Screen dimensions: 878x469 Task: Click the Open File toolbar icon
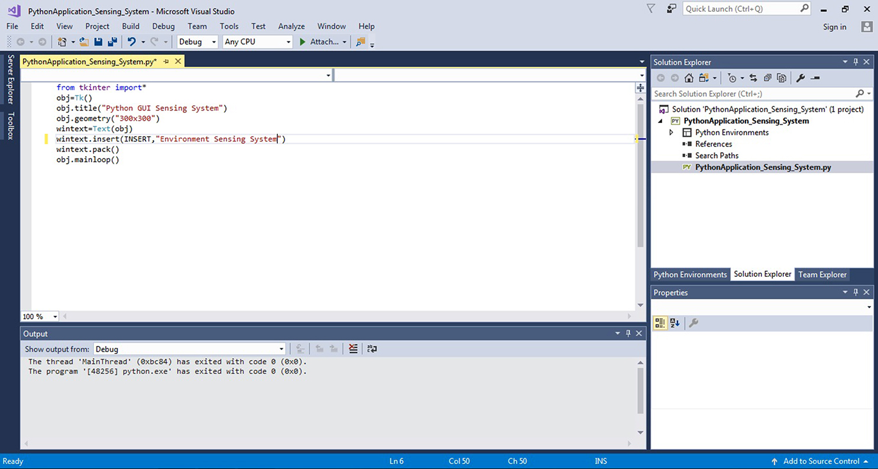tap(84, 42)
